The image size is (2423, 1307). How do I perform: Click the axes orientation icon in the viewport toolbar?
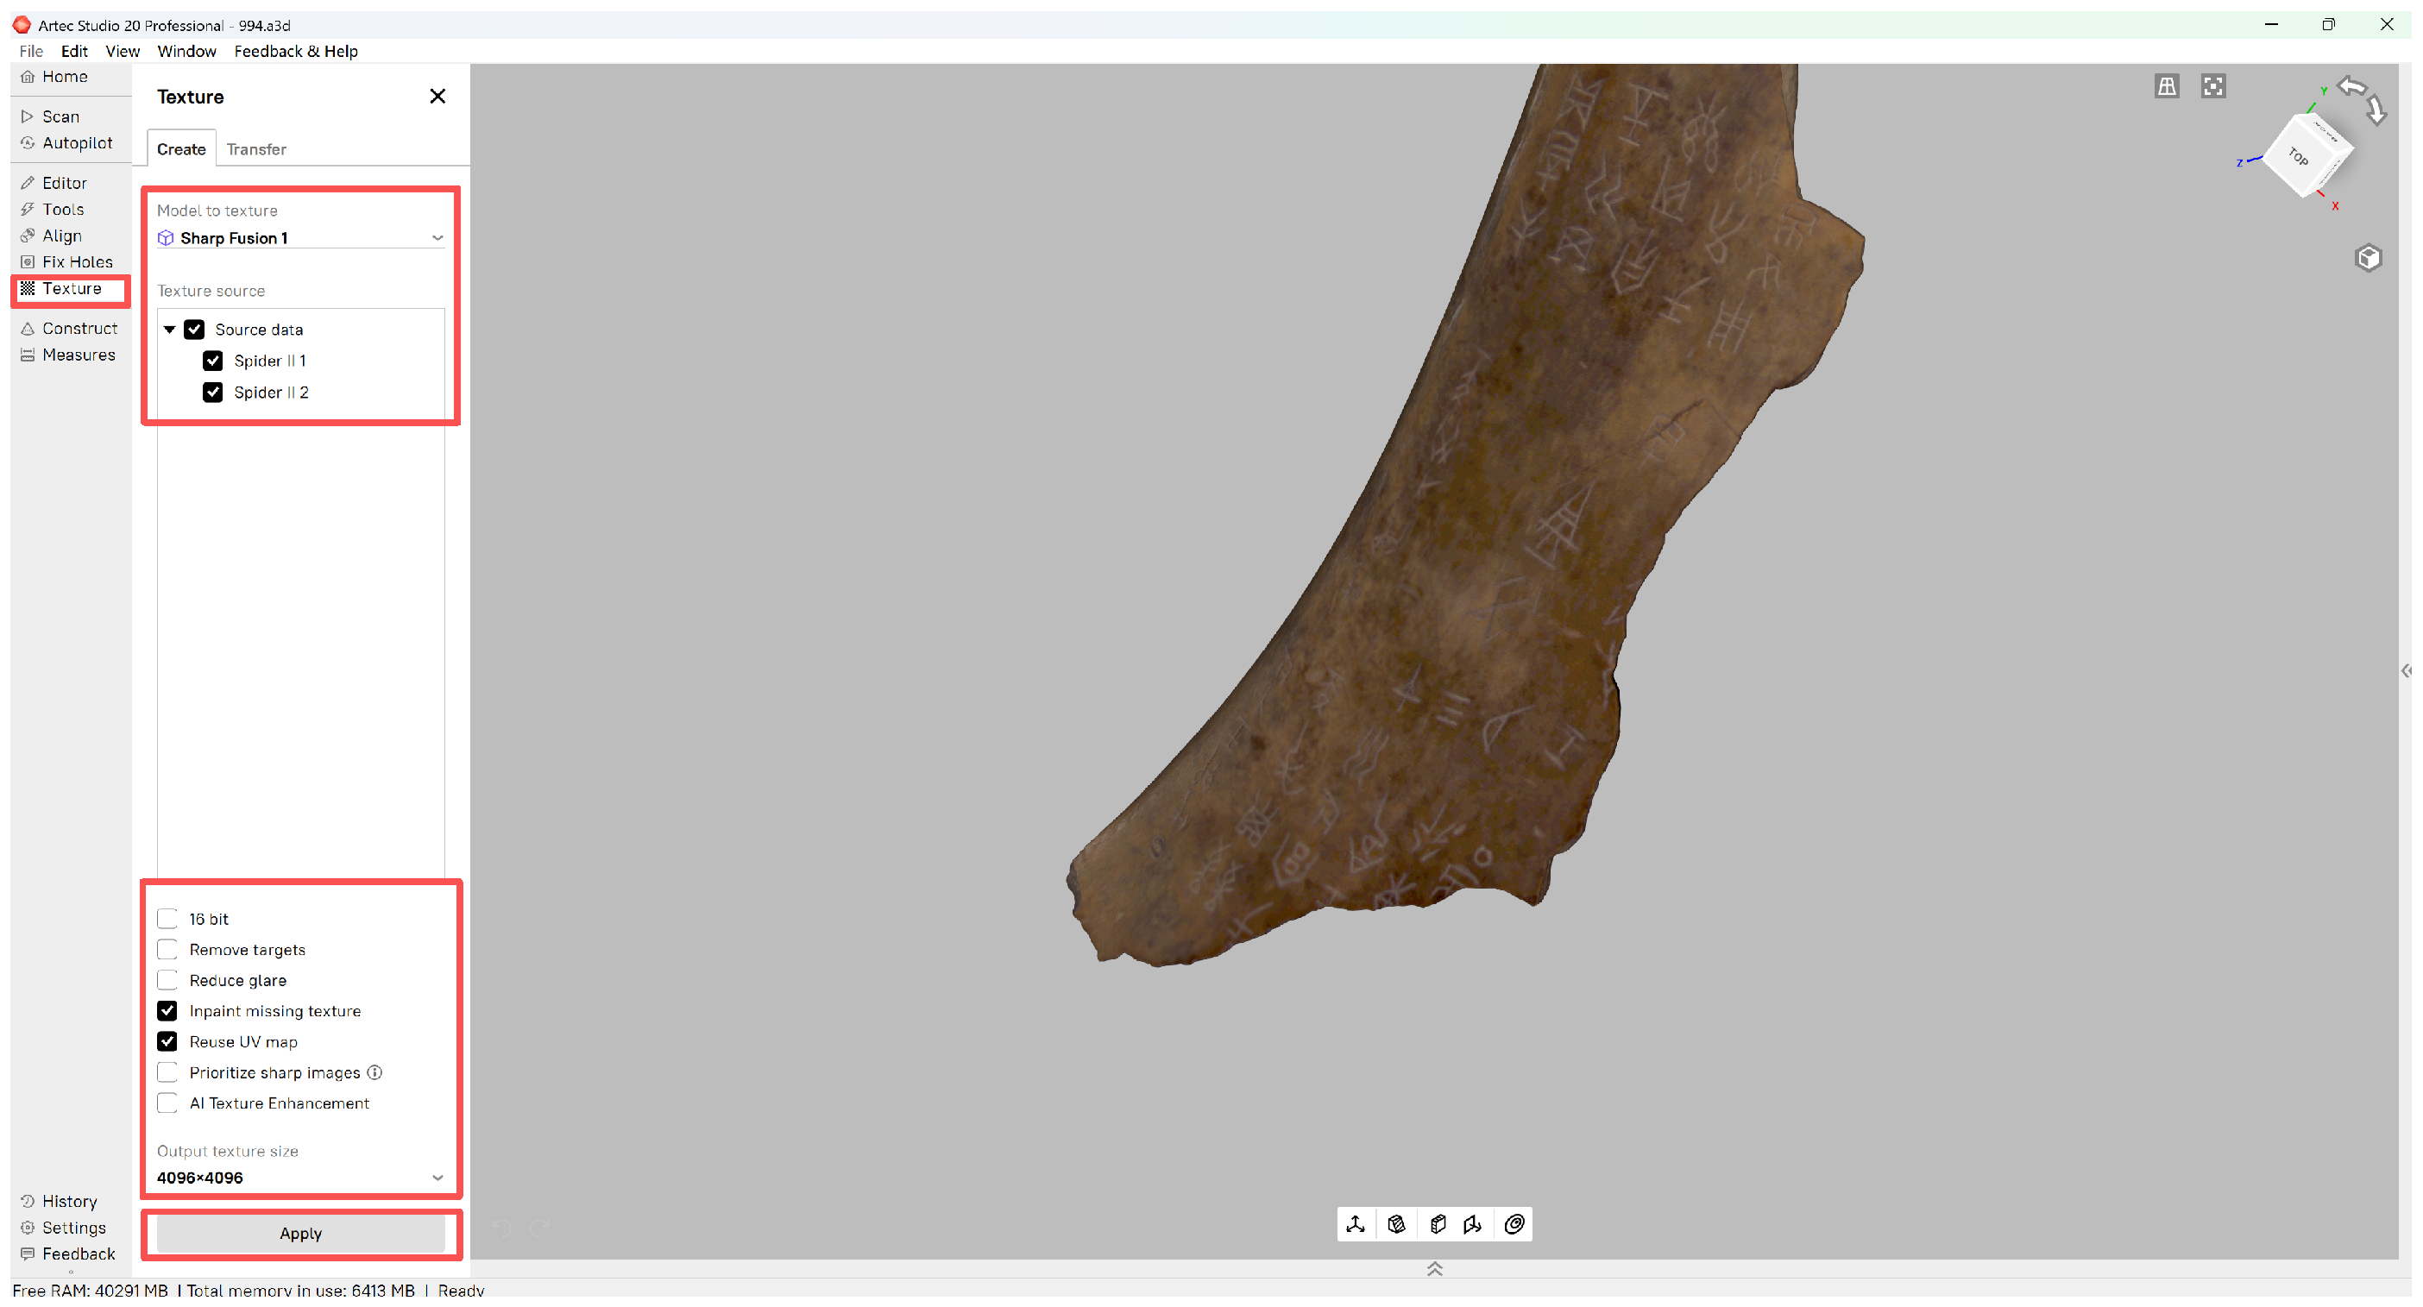click(x=1356, y=1224)
